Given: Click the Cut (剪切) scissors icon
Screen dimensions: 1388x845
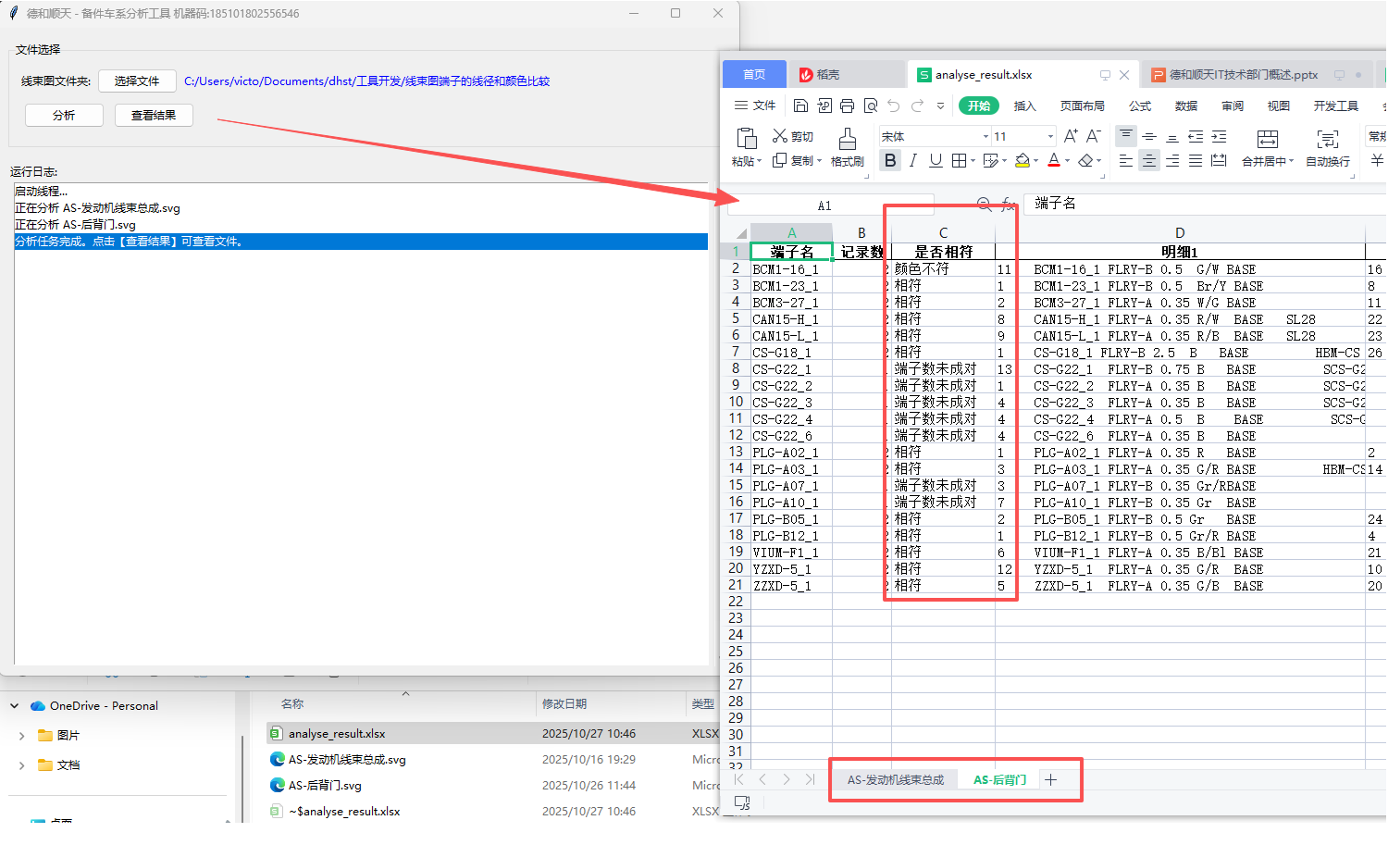Looking at the screenshot, I should click(x=780, y=136).
